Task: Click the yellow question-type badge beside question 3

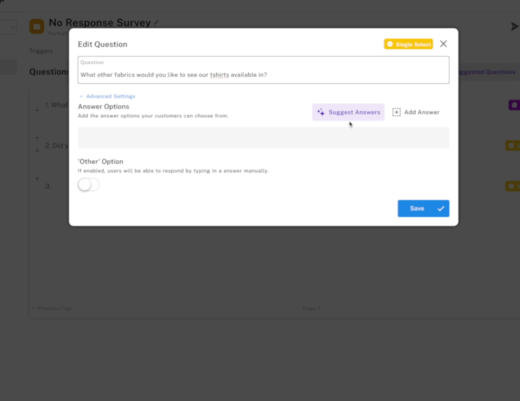Action: click(x=512, y=186)
